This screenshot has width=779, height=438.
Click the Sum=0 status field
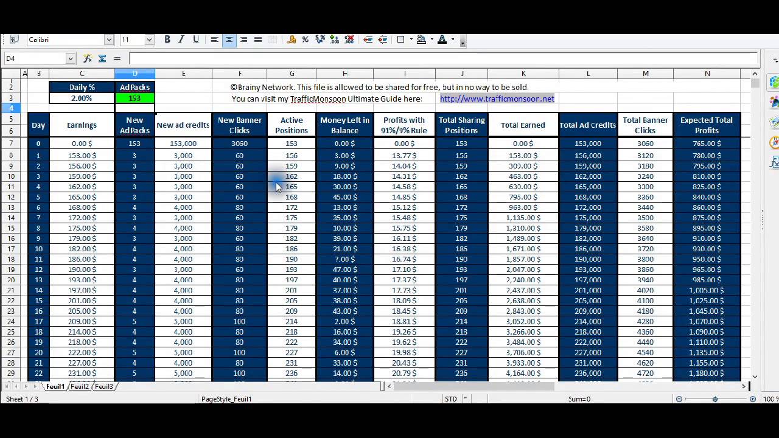(x=579, y=399)
